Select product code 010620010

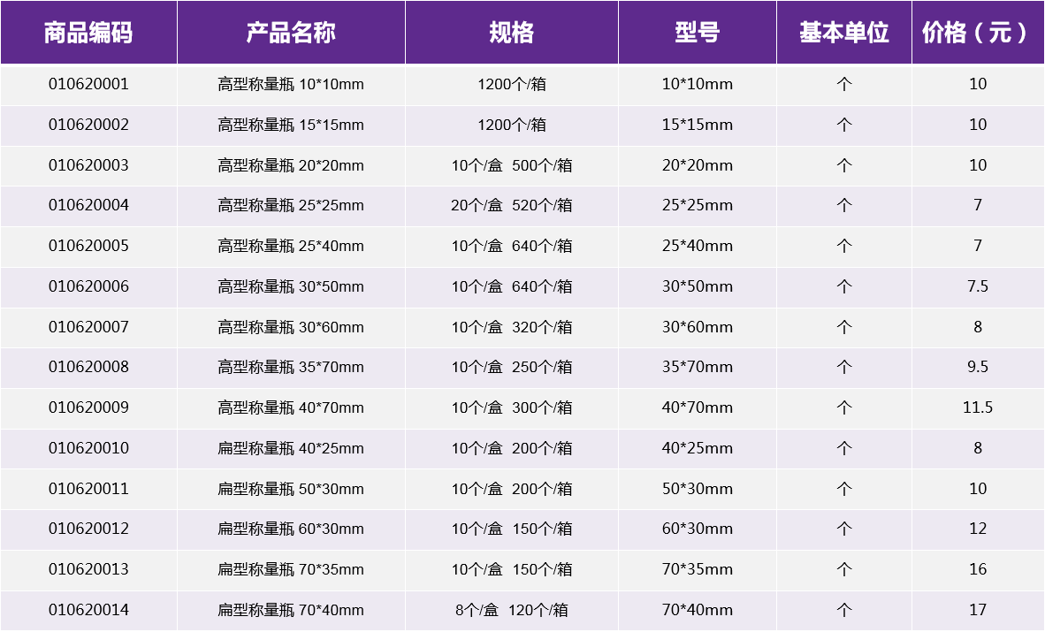click(x=88, y=448)
